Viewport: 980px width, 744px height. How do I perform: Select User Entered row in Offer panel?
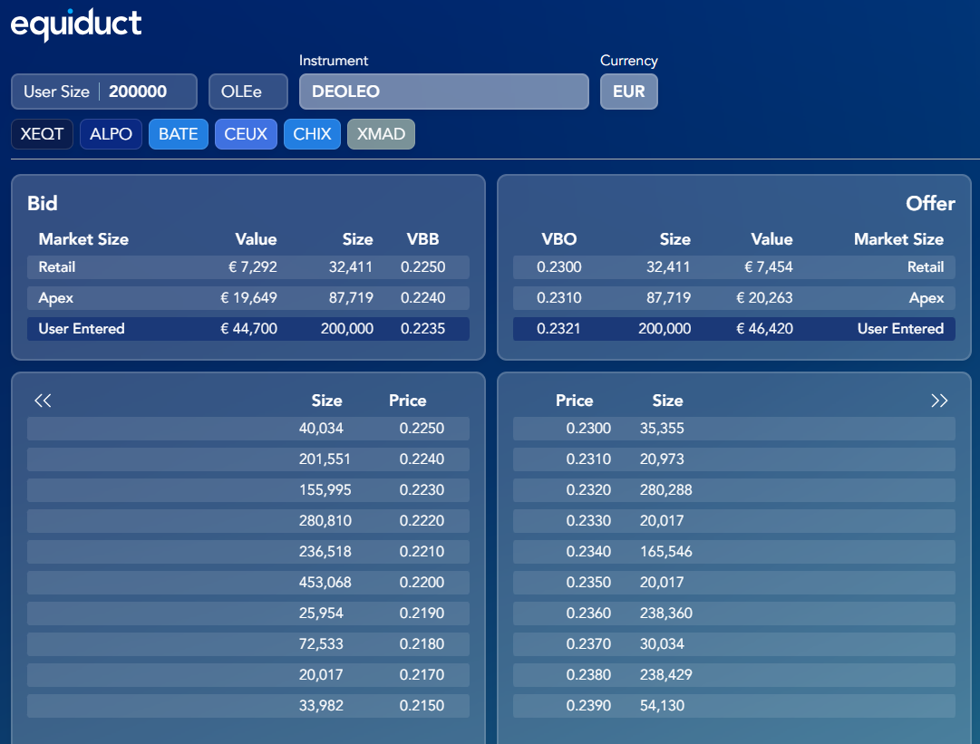(x=733, y=329)
